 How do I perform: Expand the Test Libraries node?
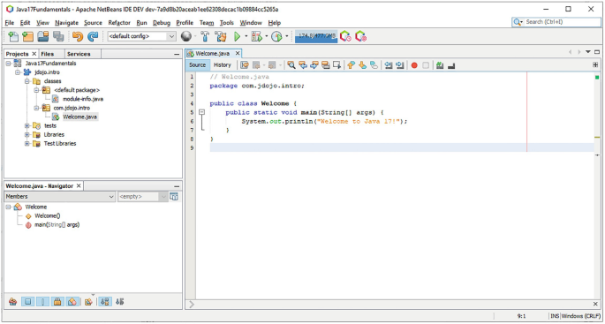coord(27,144)
